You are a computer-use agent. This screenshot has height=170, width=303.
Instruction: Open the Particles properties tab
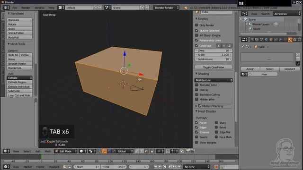pyautogui.click(x=299, y=40)
